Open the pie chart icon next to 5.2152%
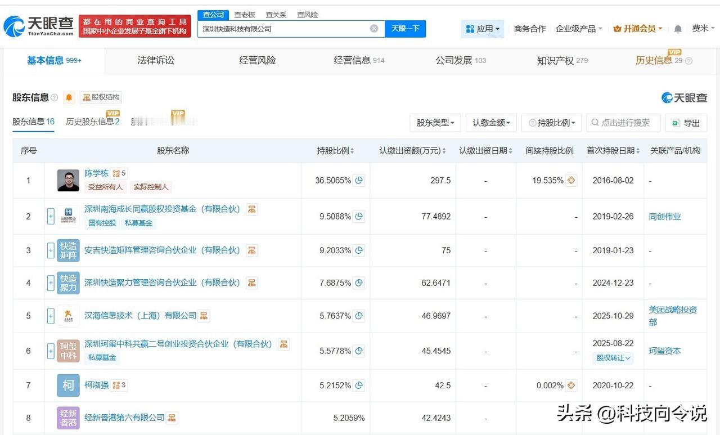This screenshot has height=435, width=720. coord(359,385)
